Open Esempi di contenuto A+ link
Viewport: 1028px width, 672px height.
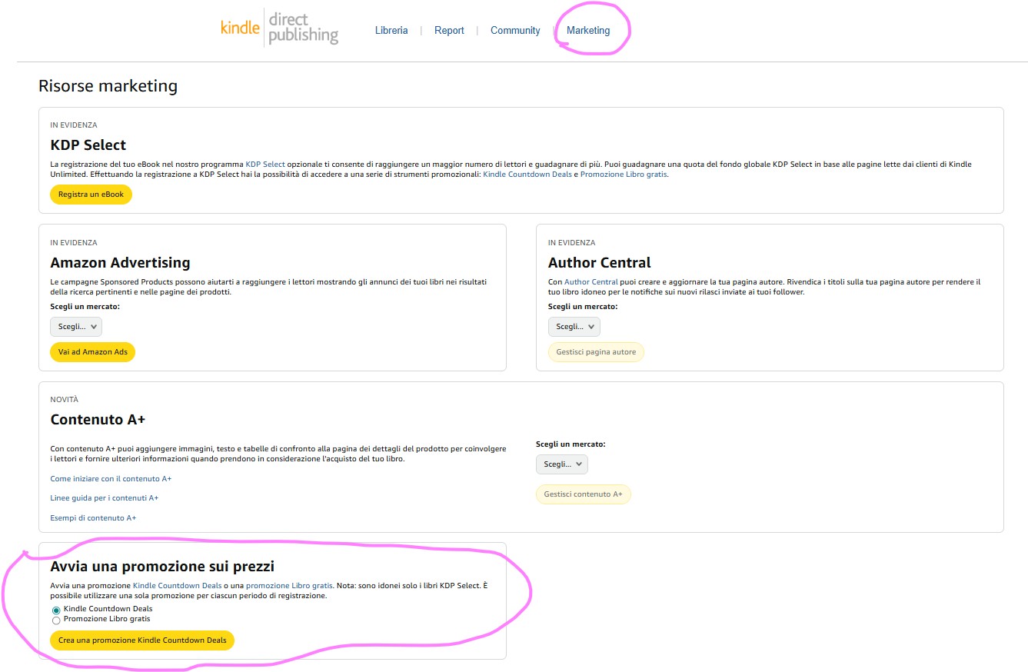click(93, 518)
